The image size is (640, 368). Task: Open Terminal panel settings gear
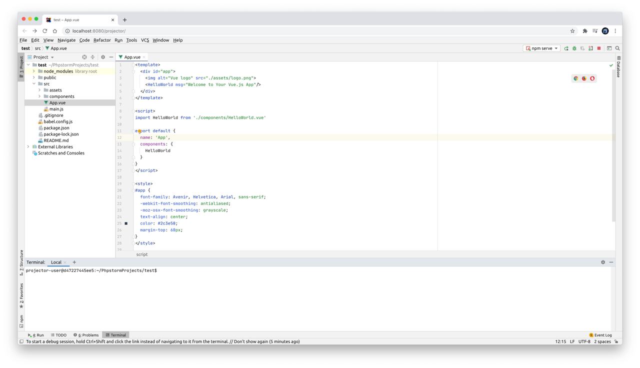click(603, 262)
